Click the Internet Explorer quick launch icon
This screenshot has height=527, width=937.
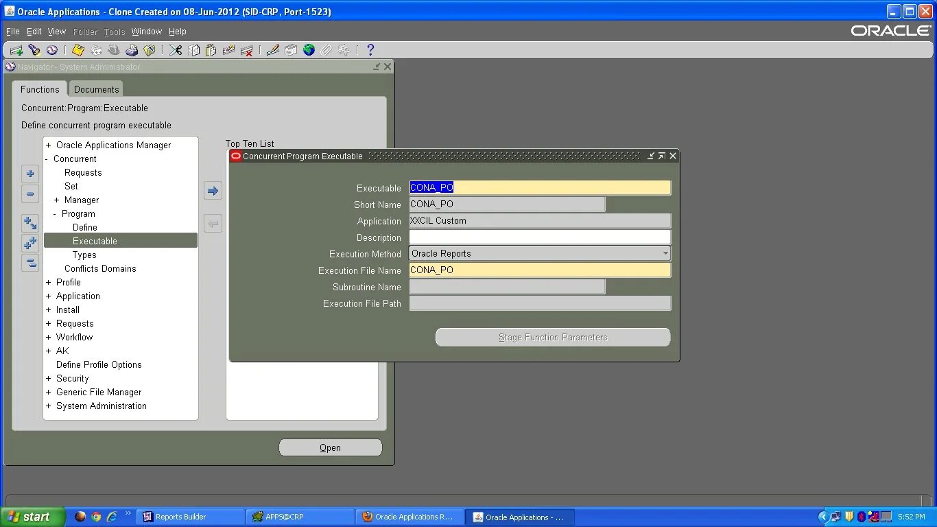(112, 517)
